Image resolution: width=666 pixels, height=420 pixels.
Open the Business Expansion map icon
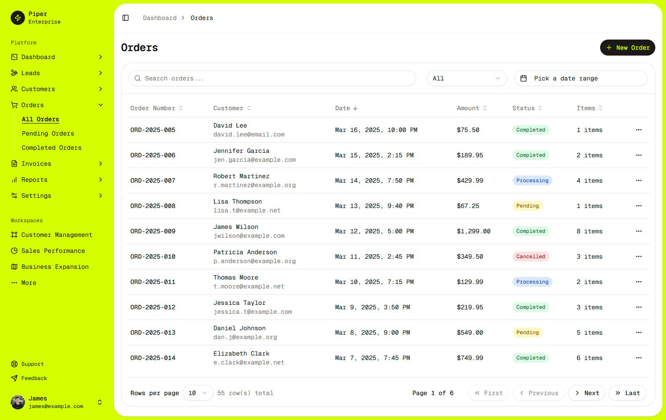(14, 267)
